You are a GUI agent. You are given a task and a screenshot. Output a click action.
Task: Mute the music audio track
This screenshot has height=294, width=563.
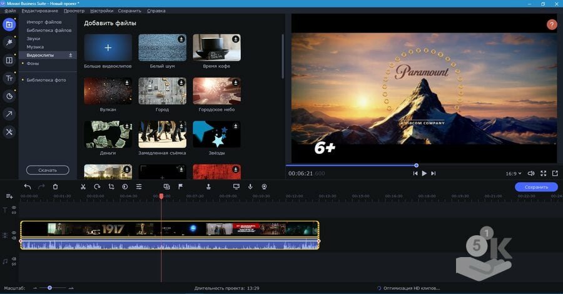(x=14, y=258)
